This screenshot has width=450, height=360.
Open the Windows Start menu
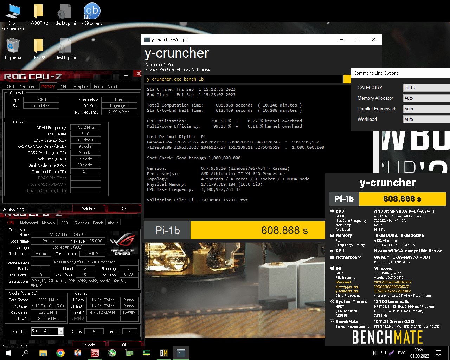tap(8, 353)
